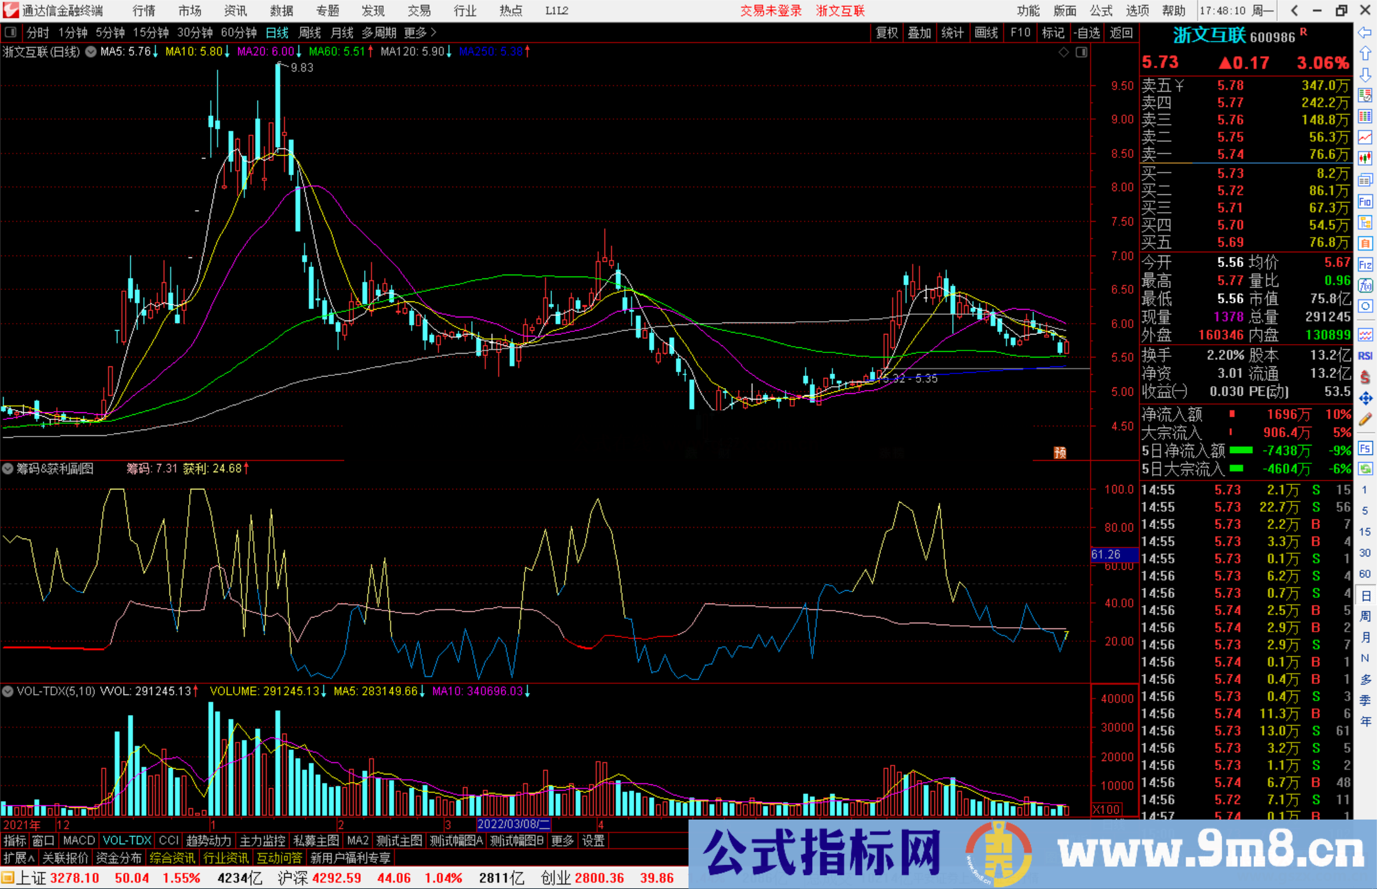Toggle the 筹码&获利副图 indicator circle button

click(8, 468)
